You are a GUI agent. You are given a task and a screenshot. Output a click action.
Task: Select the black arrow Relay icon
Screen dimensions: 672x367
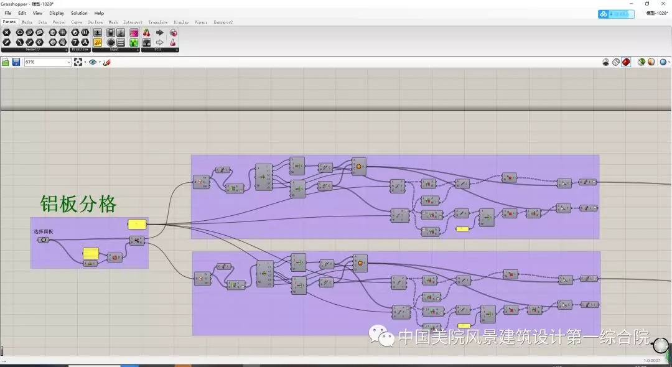coord(159,32)
